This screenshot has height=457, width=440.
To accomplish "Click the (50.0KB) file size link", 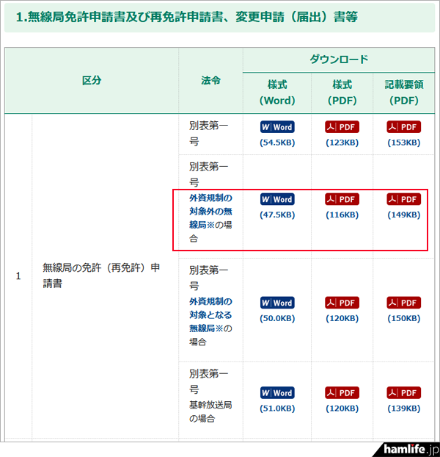I will pos(276,318).
